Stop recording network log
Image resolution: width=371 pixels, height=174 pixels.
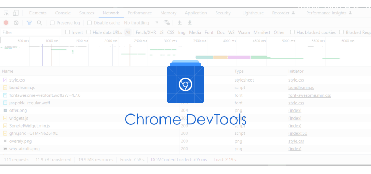click(6, 23)
